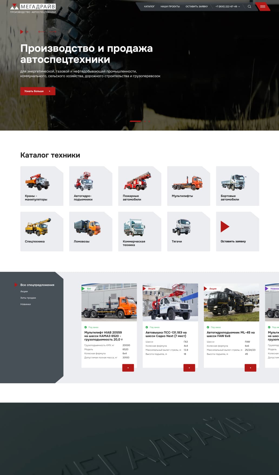The height and width of the screenshot is (475, 279).
Task: Open the red hamburger menu
Action: click(x=263, y=6)
